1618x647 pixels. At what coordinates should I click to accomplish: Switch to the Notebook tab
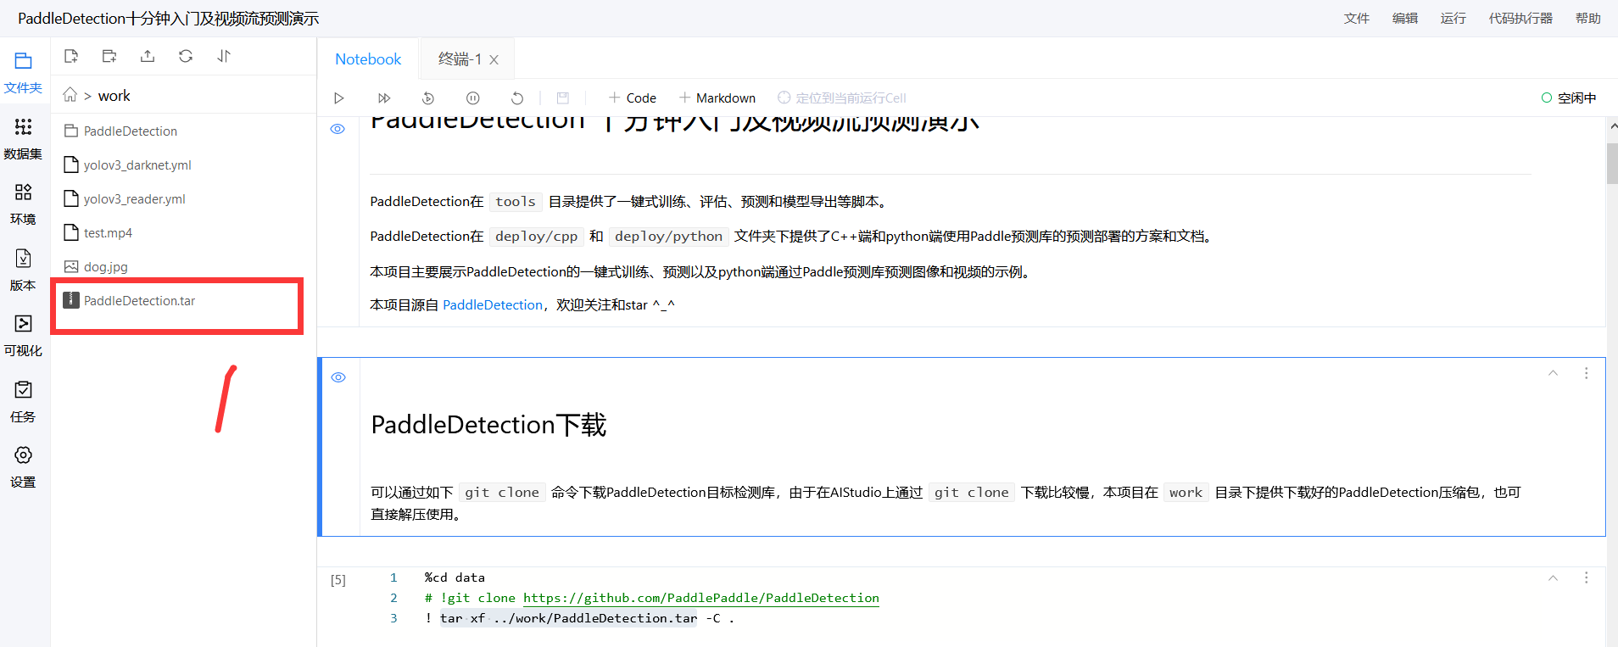tap(368, 59)
